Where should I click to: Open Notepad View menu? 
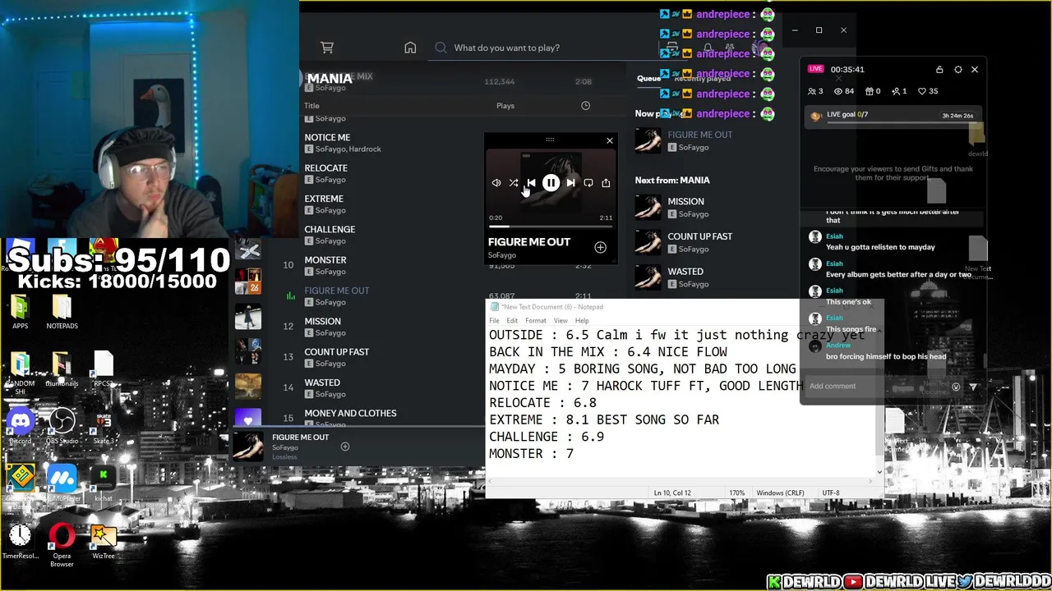(x=561, y=320)
